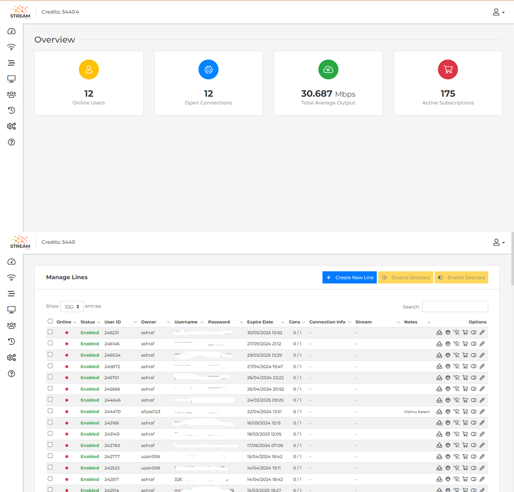The image size is (514, 492).
Task: Click STREAM logo in Manage Lines header
Action: pos(20,242)
